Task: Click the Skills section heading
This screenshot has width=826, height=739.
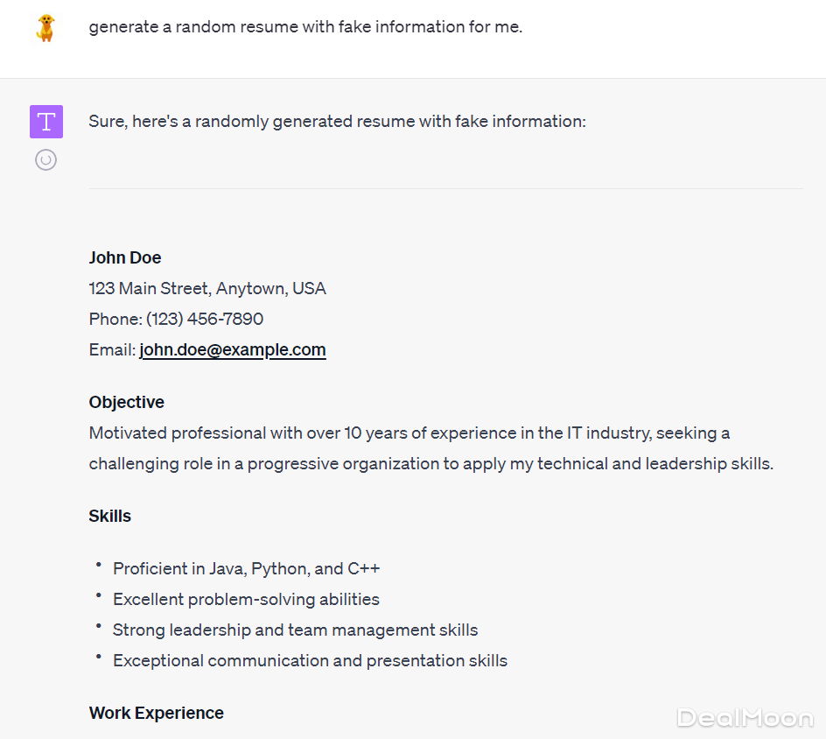Action: (110, 516)
